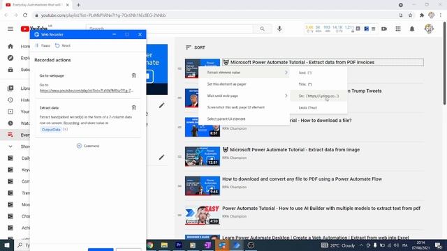Open the YouTube hamburger guide menu
Screen dimensions: 447x251
pos(10,29)
